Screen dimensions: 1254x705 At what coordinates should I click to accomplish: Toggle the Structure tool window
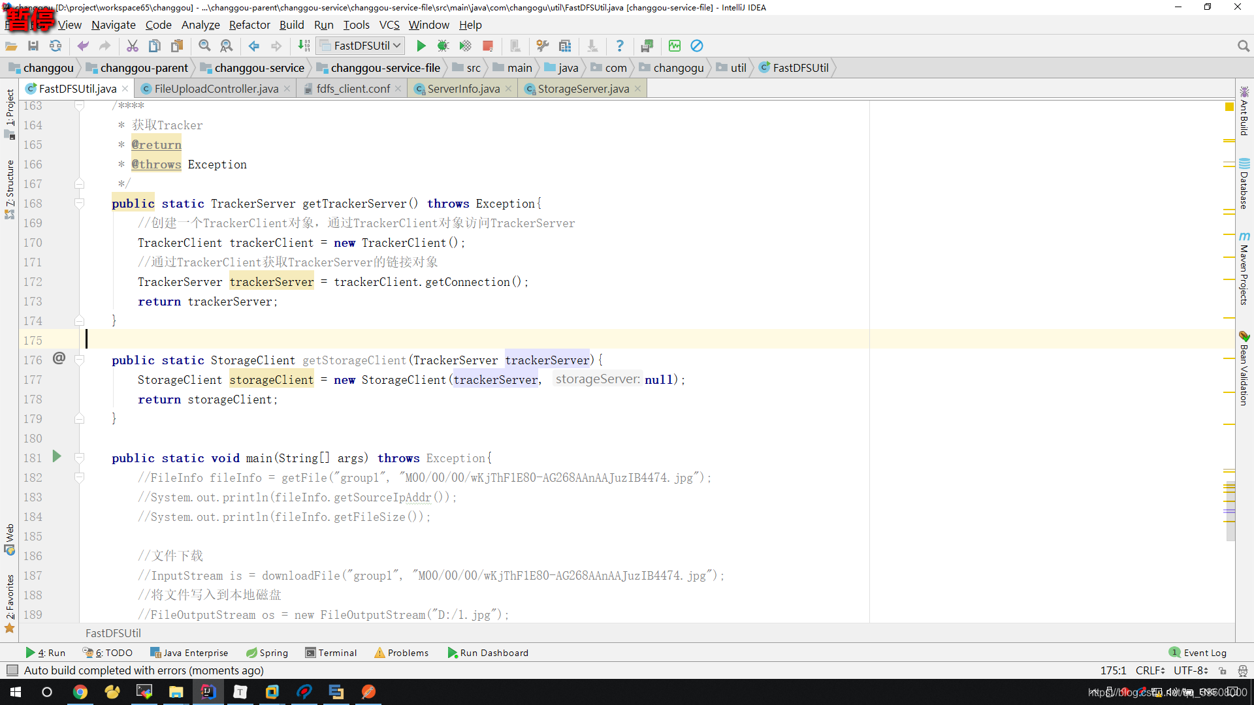click(x=10, y=189)
